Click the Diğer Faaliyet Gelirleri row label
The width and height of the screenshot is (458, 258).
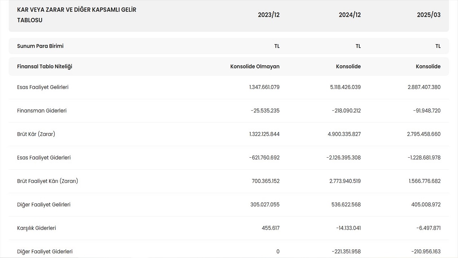point(44,205)
